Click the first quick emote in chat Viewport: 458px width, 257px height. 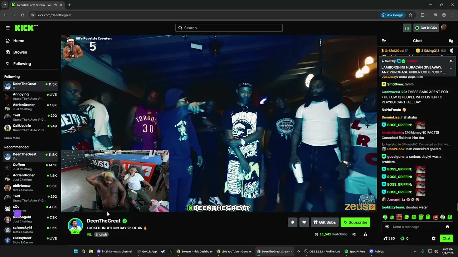click(385, 217)
